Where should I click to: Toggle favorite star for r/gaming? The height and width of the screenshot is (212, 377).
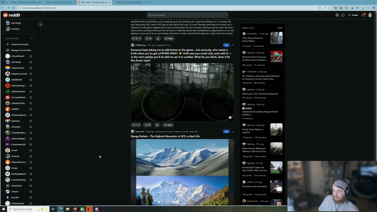[x=31, y=121]
